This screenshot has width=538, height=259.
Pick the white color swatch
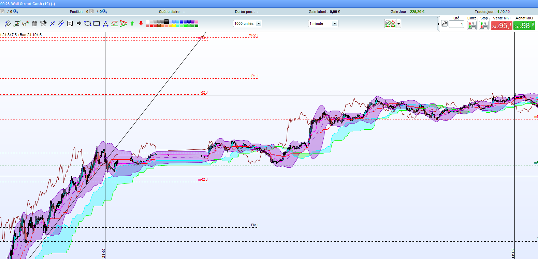pyautogui.click(x=148, y=22)
